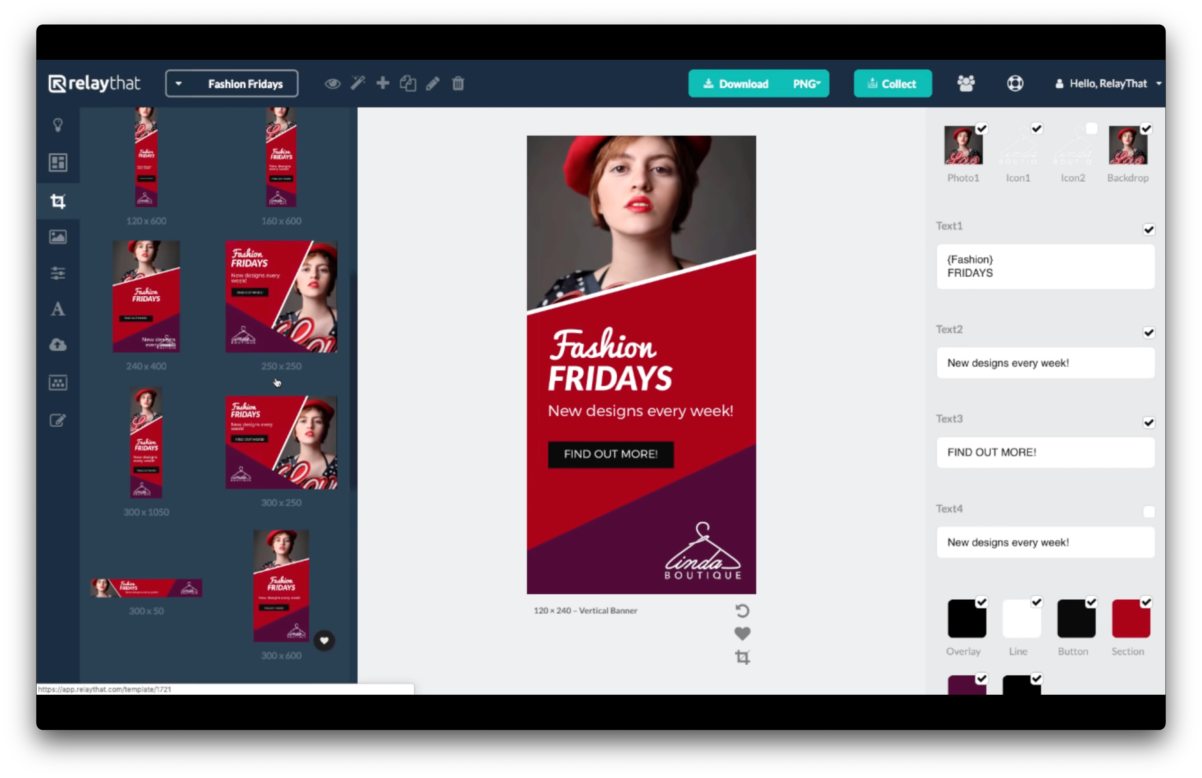Screen dimensions: 1202x778
Task: Favorite the design with heart icon below canvas
Action: click(x=742, y=634)
